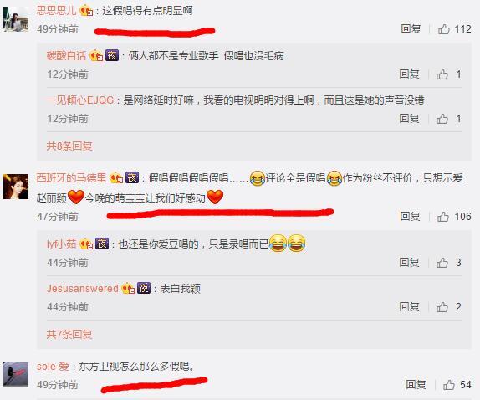Reply to sole-爱's comment

tap(416, 385)
